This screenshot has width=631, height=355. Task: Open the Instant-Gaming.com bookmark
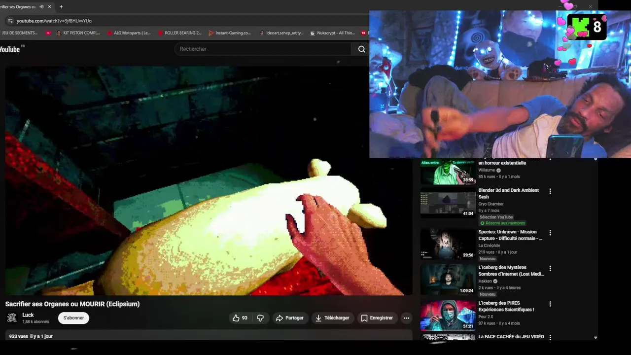(230, 33)
